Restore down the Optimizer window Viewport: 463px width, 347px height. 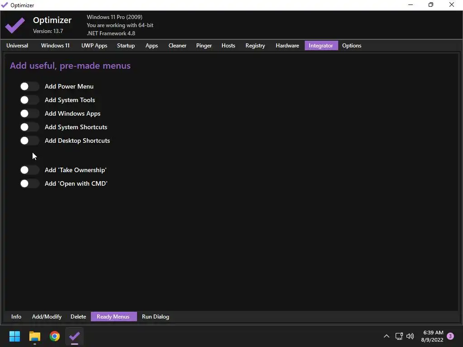coord(431,5)
